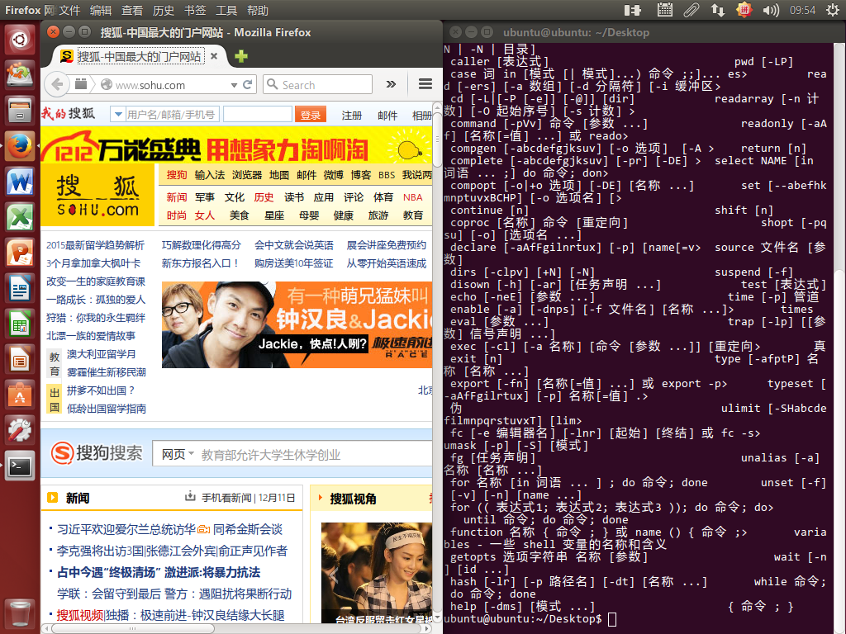Click the Sogou search text box

pyautogui.click(x=316, y=455)
